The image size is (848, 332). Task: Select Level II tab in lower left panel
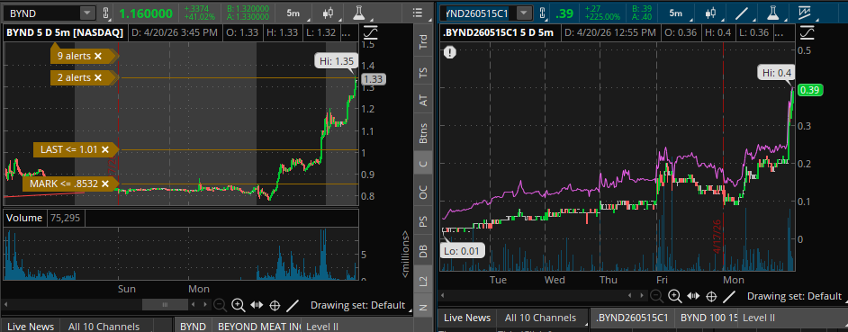[321, 327]
